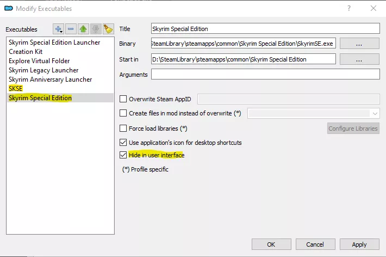Viewport: 386px width, 257px height.
Task: Click the Configure Libraries button
Action: [x=353, y=128]
